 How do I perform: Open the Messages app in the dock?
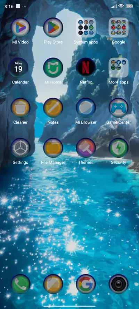click(53, 284)
